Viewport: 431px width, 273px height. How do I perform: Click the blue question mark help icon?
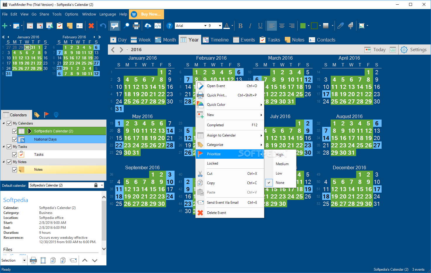tap(169, 26)
